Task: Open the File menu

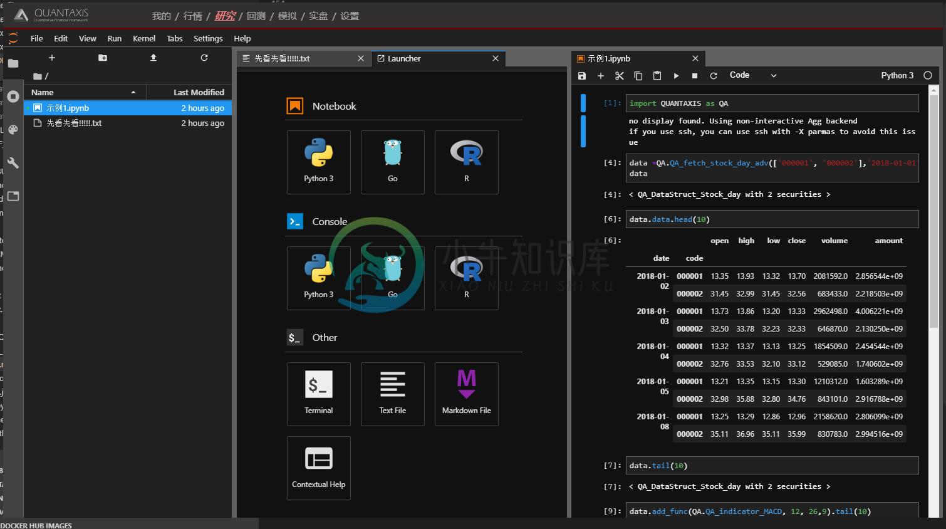Action: [x=37, y=38]
